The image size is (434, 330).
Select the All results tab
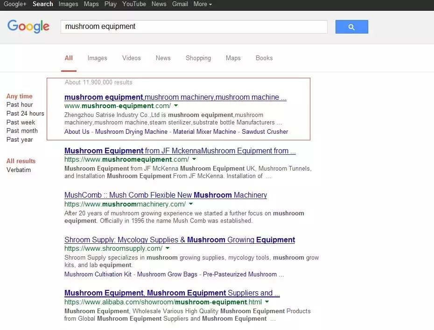tap(69, 58)
